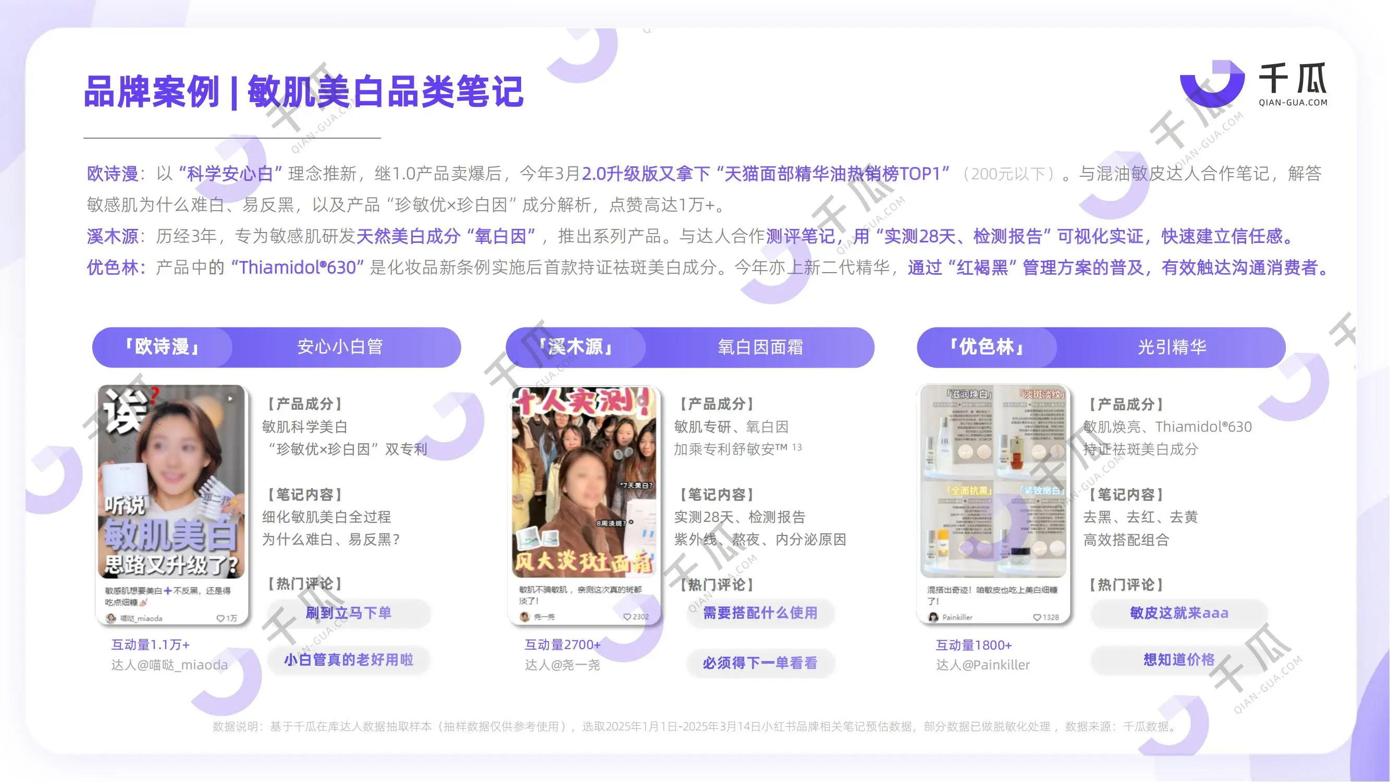Viewport: 1390px width, 782px height.
Task: Select the 「优色林」 tab label
Action: 987,347
